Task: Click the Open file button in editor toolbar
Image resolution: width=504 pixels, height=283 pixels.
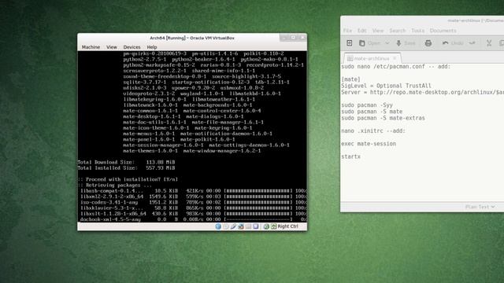Action: pos(369,43)
